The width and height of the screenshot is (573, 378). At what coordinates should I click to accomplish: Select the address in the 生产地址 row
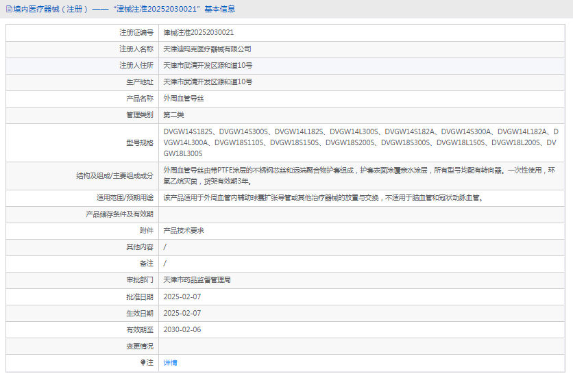point(208,82)
